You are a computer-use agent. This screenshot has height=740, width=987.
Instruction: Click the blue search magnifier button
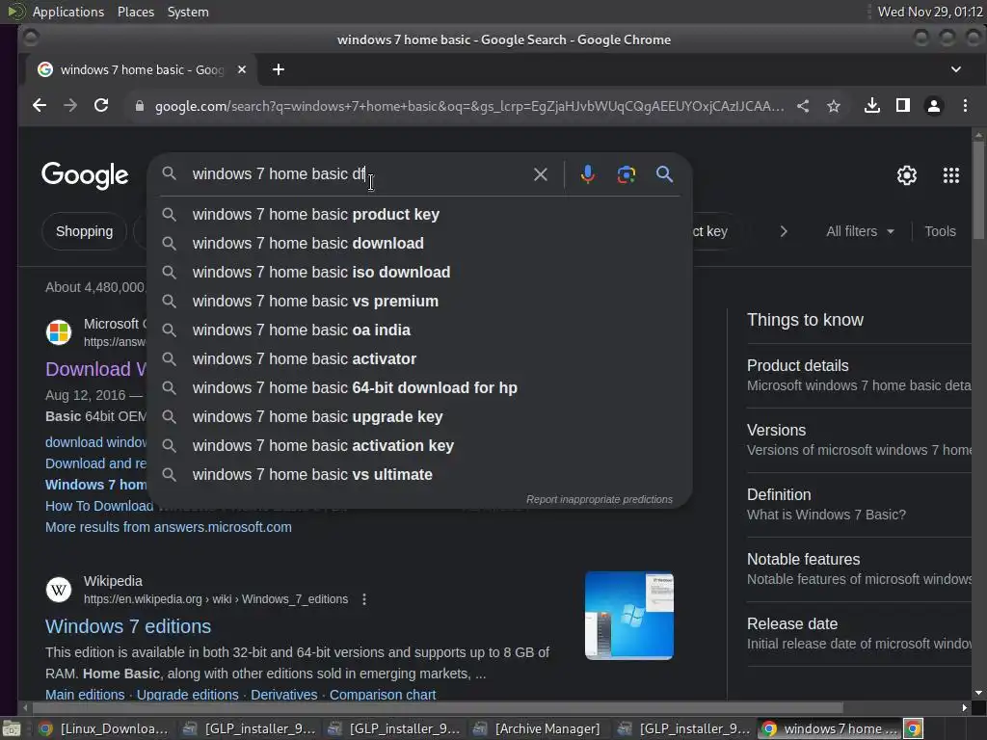point(664,174)
